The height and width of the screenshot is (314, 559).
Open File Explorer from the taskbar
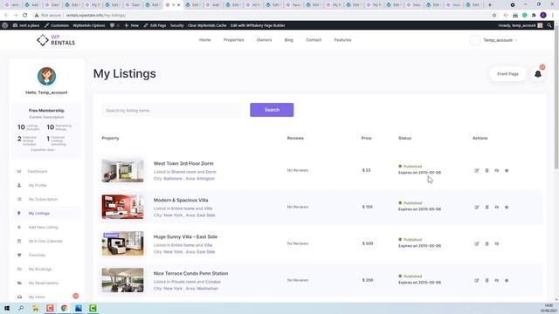click(x=35, y=308)
